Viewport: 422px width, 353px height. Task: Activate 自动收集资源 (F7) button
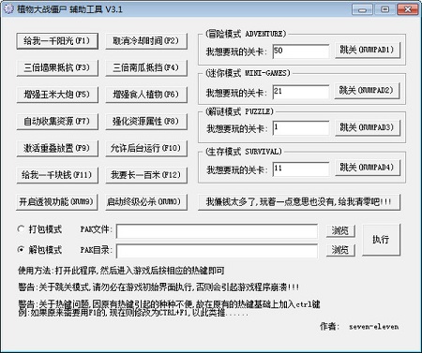tap(57, 122)
